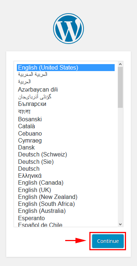Select English (UK) language
Viewport: 137px width, 266px height.
(x=66, y=190)
